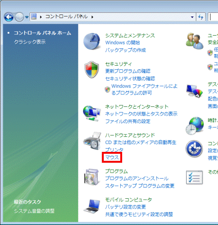Open the recent pages dropdown arrow beside Forward
Image resolution: width=218 pixels, height=225 pixels.
point(27,17)
